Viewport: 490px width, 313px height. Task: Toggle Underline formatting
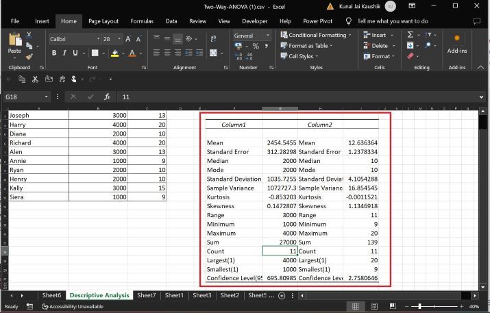point(75,53)
